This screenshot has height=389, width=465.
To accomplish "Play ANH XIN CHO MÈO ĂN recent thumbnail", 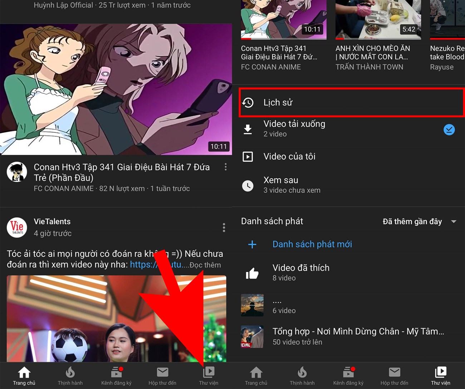I will click(x=378, y=19).
